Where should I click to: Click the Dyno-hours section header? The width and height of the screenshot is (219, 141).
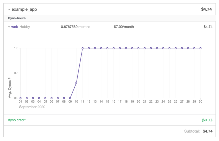(x=17, y=18)
